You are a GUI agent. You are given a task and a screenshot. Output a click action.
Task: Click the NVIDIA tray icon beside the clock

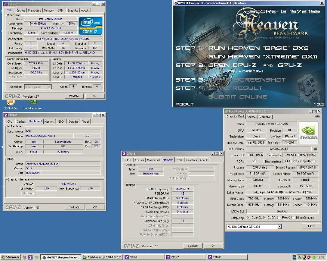[313, 258]
